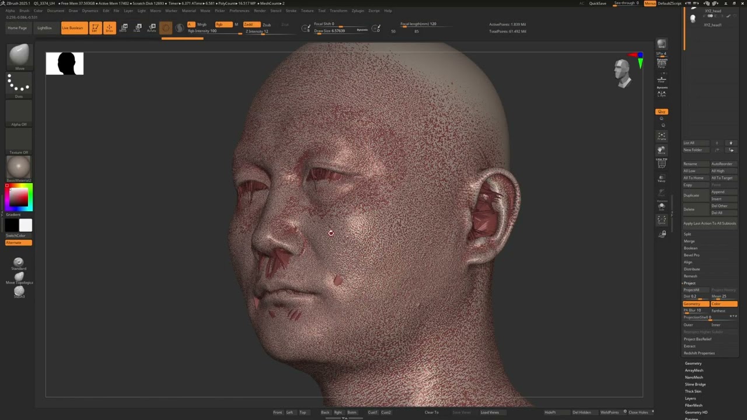The image size is (747, 420).
Task: Adjust the Draw Size slider
Action: point(341,31)
